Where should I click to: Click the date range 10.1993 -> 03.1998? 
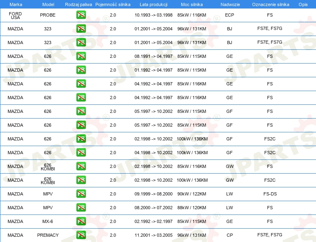[154, 15]
